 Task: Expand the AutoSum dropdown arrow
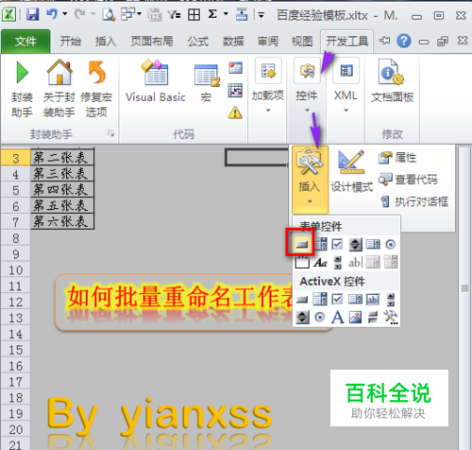click(x=226, y=14)
